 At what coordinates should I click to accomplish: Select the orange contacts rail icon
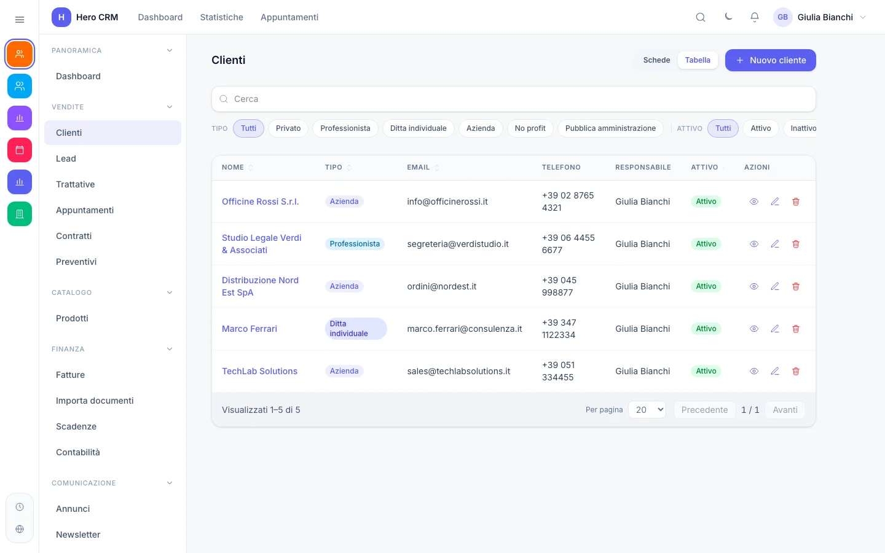pos(20,54)
